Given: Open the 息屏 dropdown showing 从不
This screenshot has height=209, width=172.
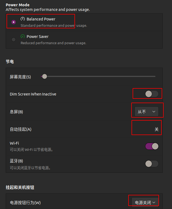Looking at the screenshot, I should tap(146, 111).
